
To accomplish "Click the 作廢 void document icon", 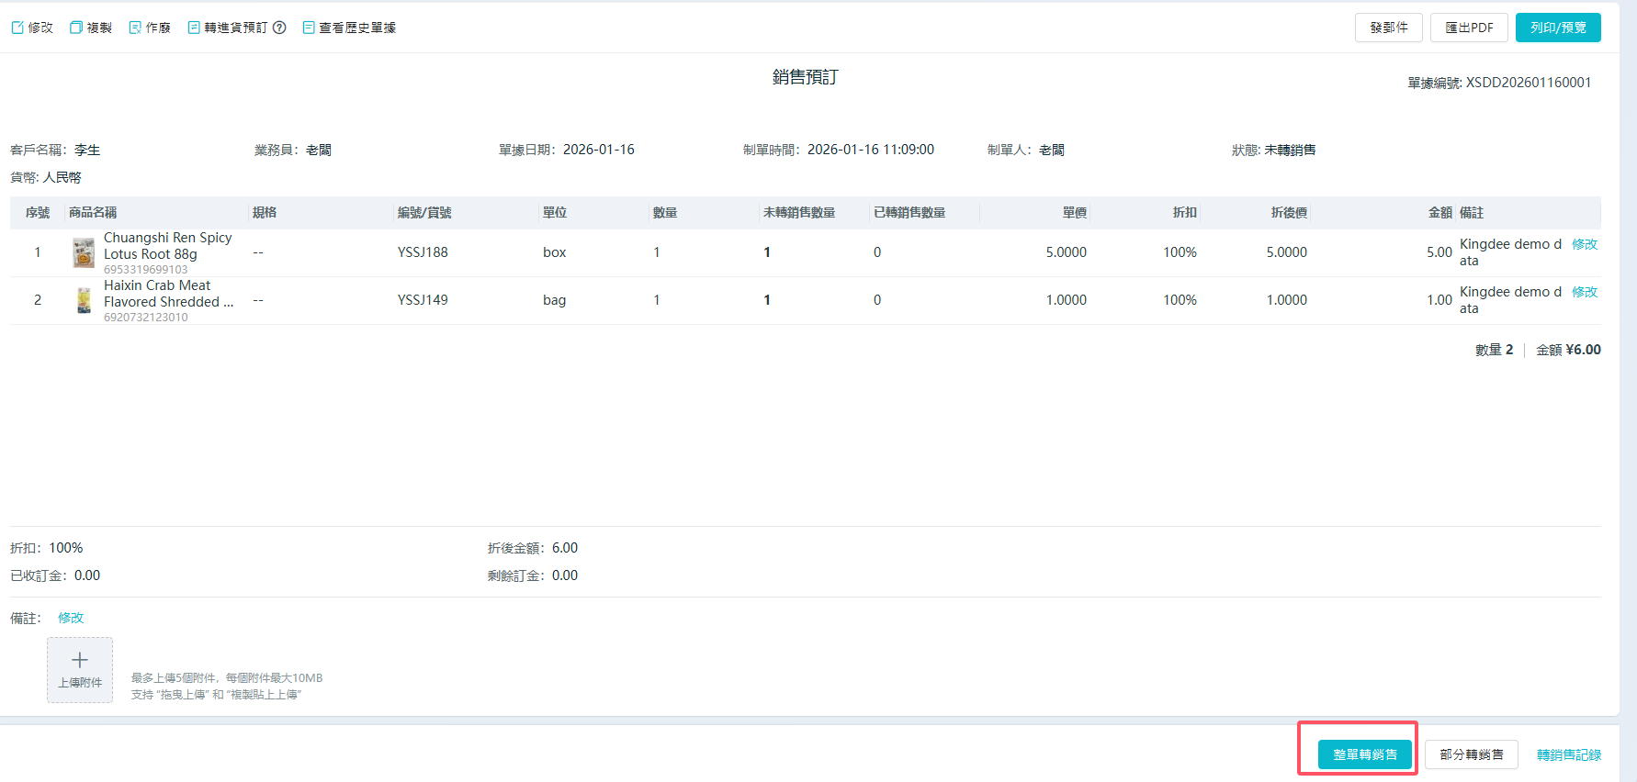I will (135, 28).
